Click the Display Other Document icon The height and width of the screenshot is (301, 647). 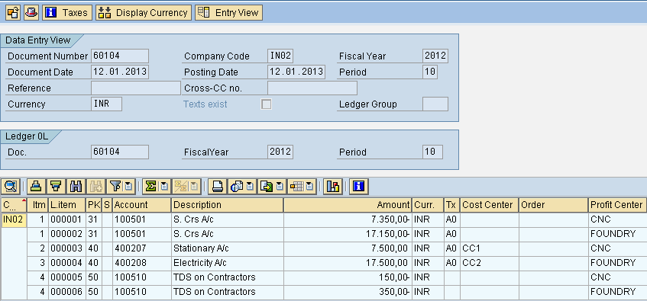point(13,12)
